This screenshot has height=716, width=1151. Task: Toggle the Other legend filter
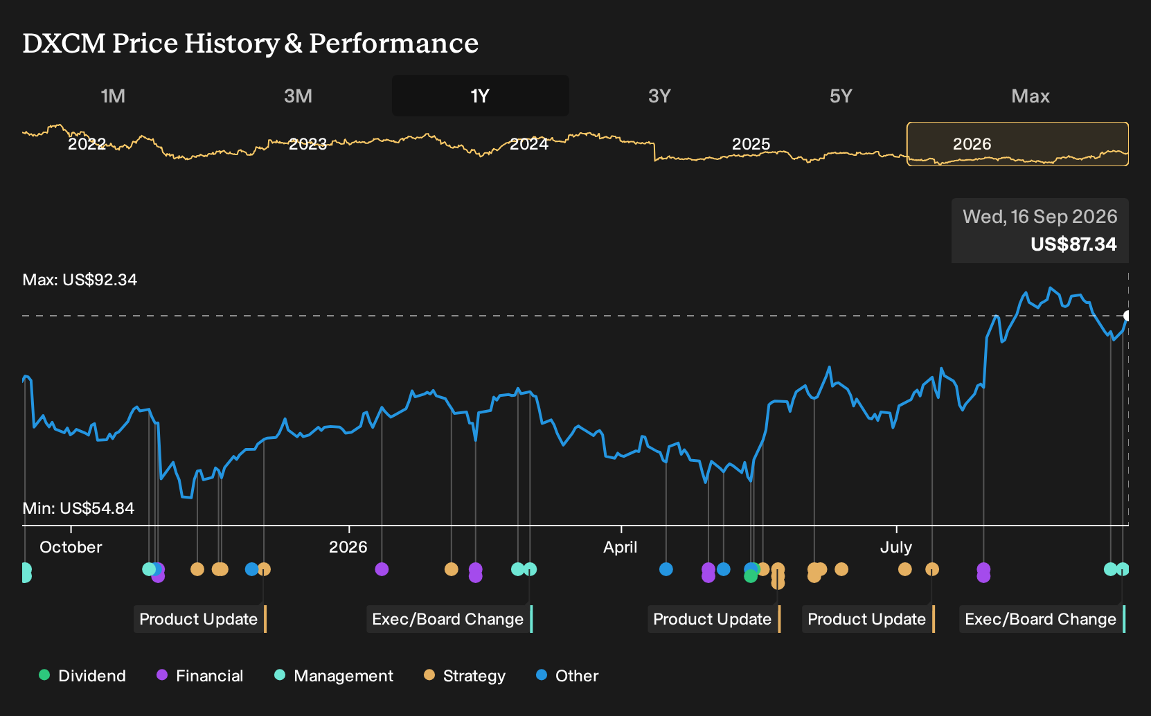(x=567, y=676)
